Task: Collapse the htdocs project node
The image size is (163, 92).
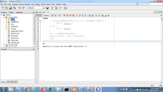Action: tap(2, 15)
